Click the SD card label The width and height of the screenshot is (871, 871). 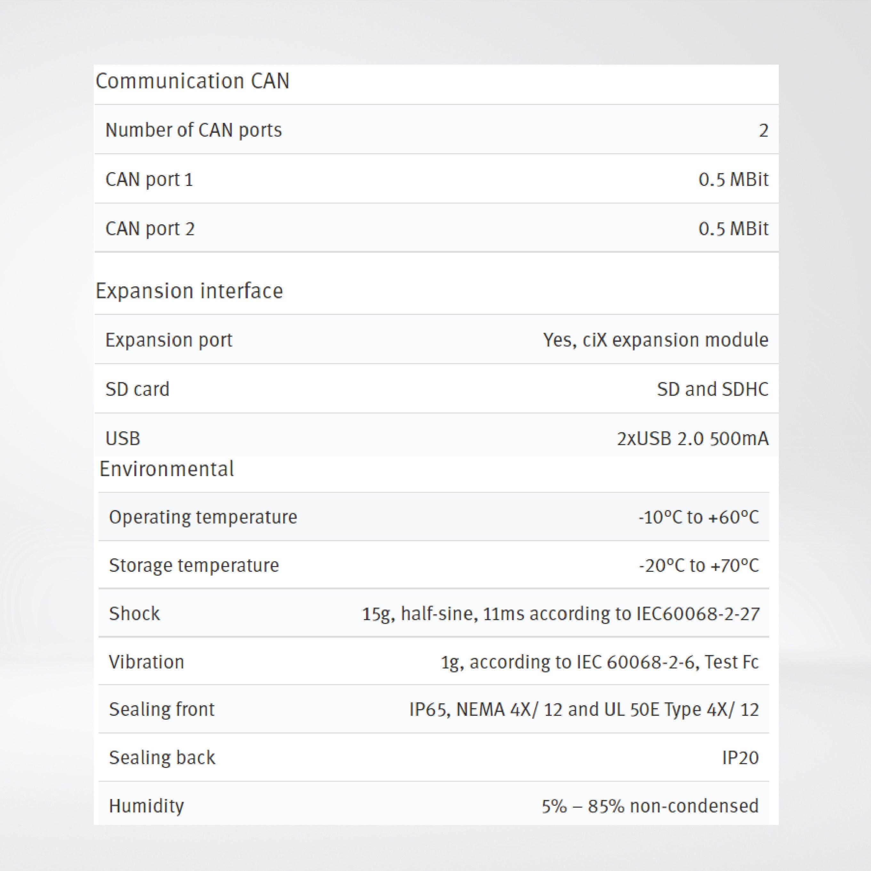coord(138,389)
